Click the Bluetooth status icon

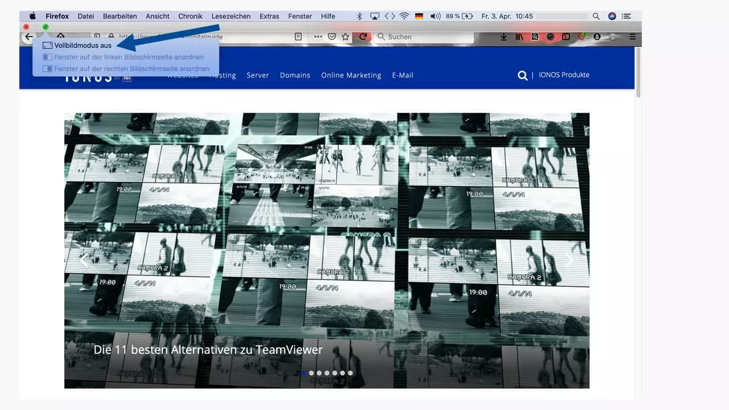tap(359, 16)
